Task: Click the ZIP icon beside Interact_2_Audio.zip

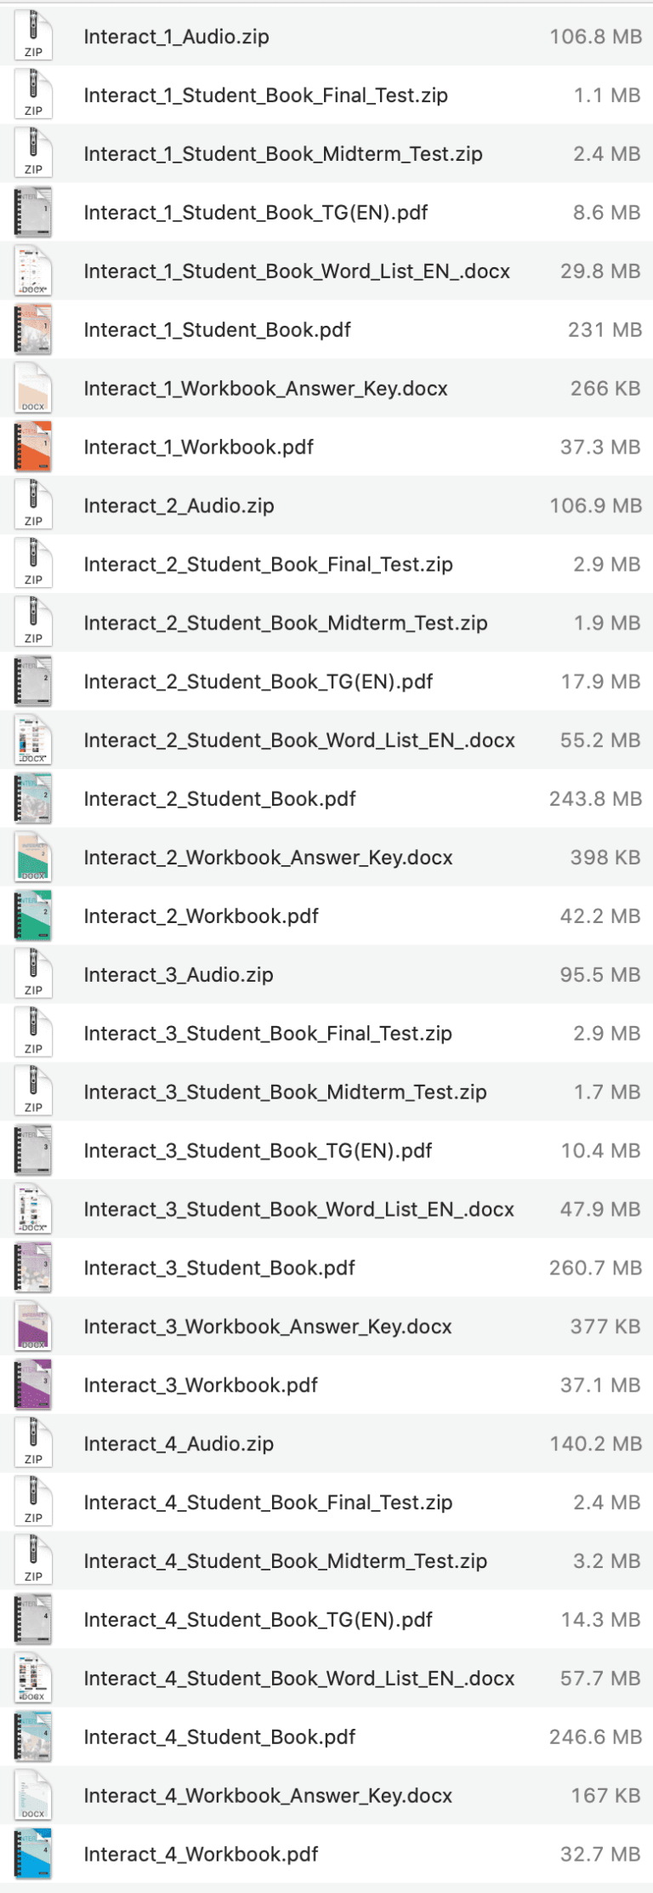Action: click(33, 505)
